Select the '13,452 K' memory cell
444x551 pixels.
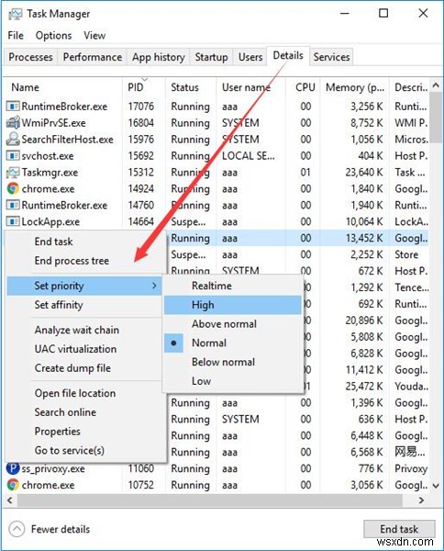point(364,238)
